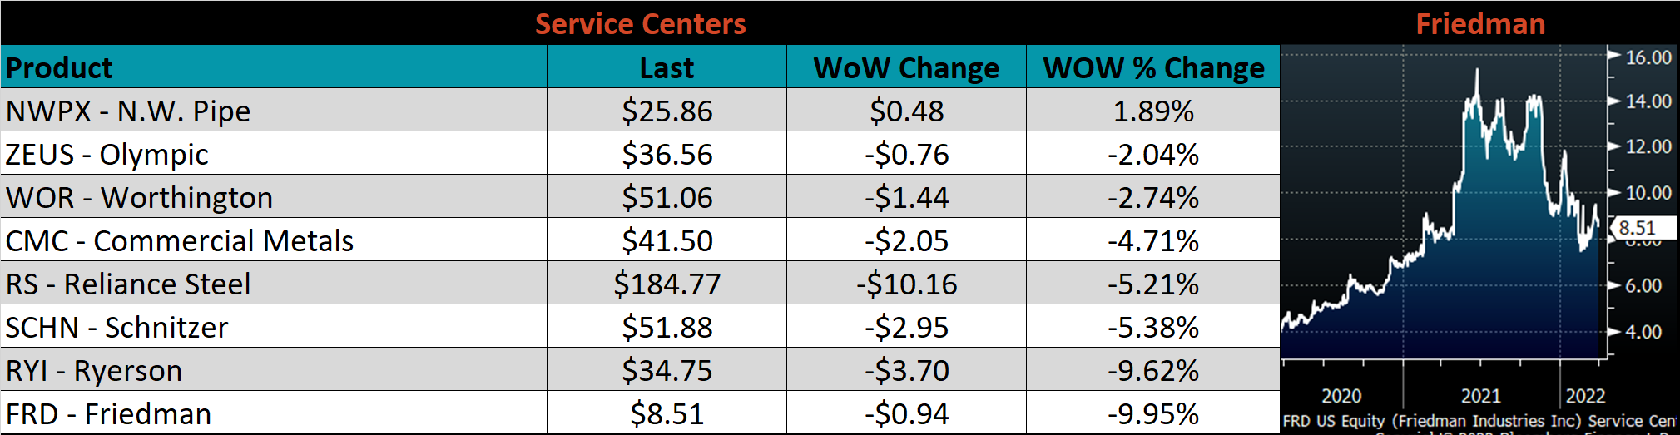Click the $184.77 last price cell

[x=667, y=284]
